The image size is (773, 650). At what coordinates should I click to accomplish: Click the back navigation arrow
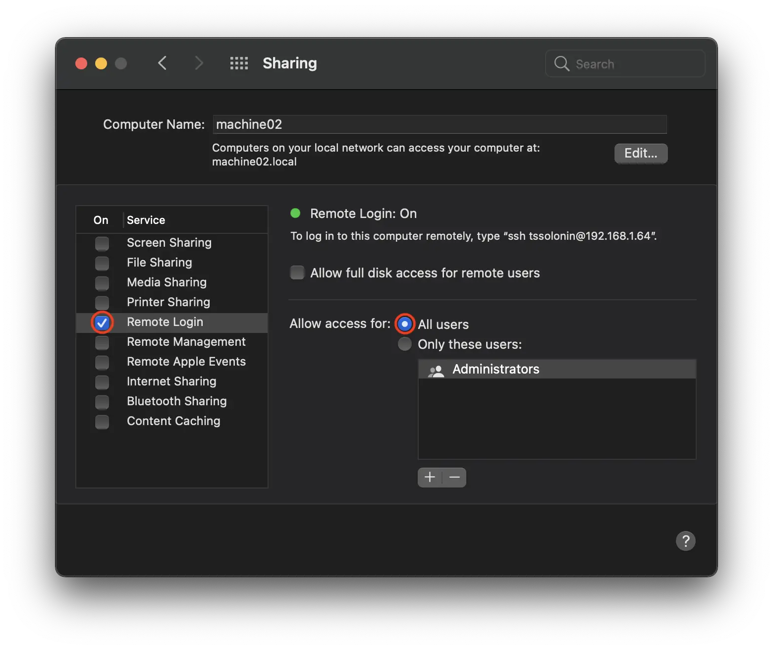click(x=163, y=63)
